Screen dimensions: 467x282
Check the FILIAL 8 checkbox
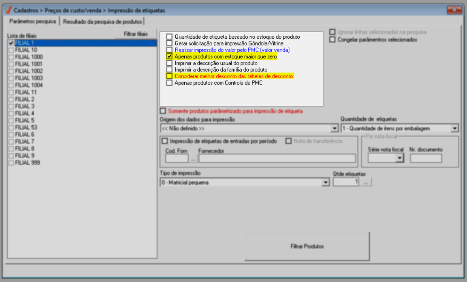(11, 149)
